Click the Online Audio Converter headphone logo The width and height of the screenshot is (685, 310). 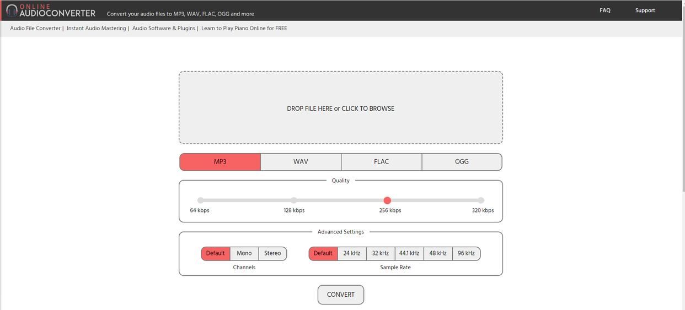(12, 10)
